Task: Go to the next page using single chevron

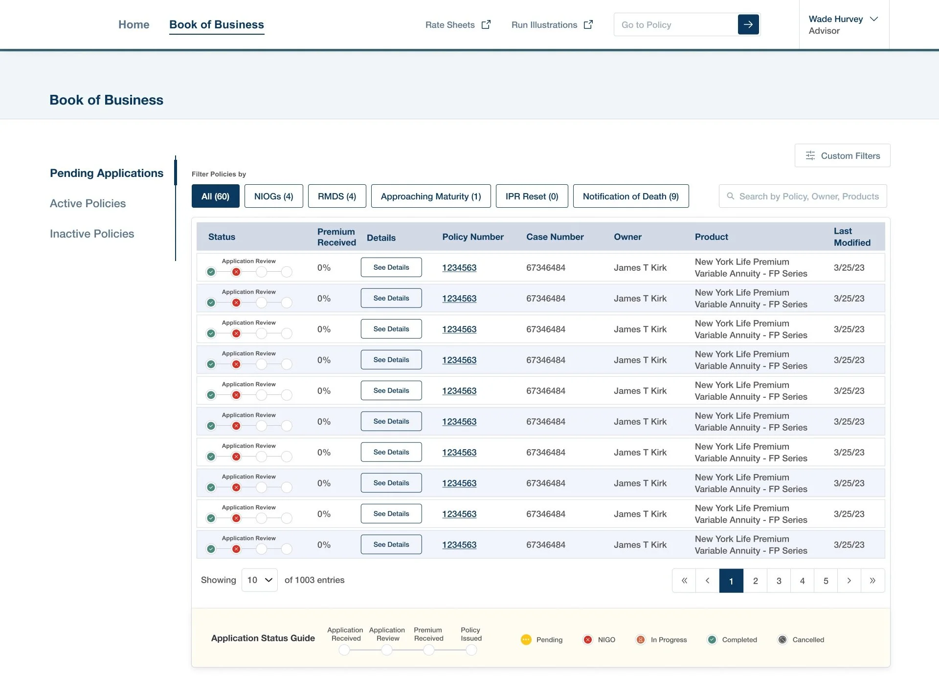Action: click(849, 581)
